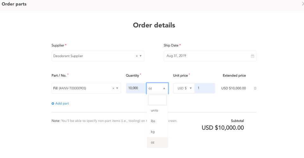304x158 pixels.
Task: Clear the selected Fill part
Action: (x=113, y=88)
